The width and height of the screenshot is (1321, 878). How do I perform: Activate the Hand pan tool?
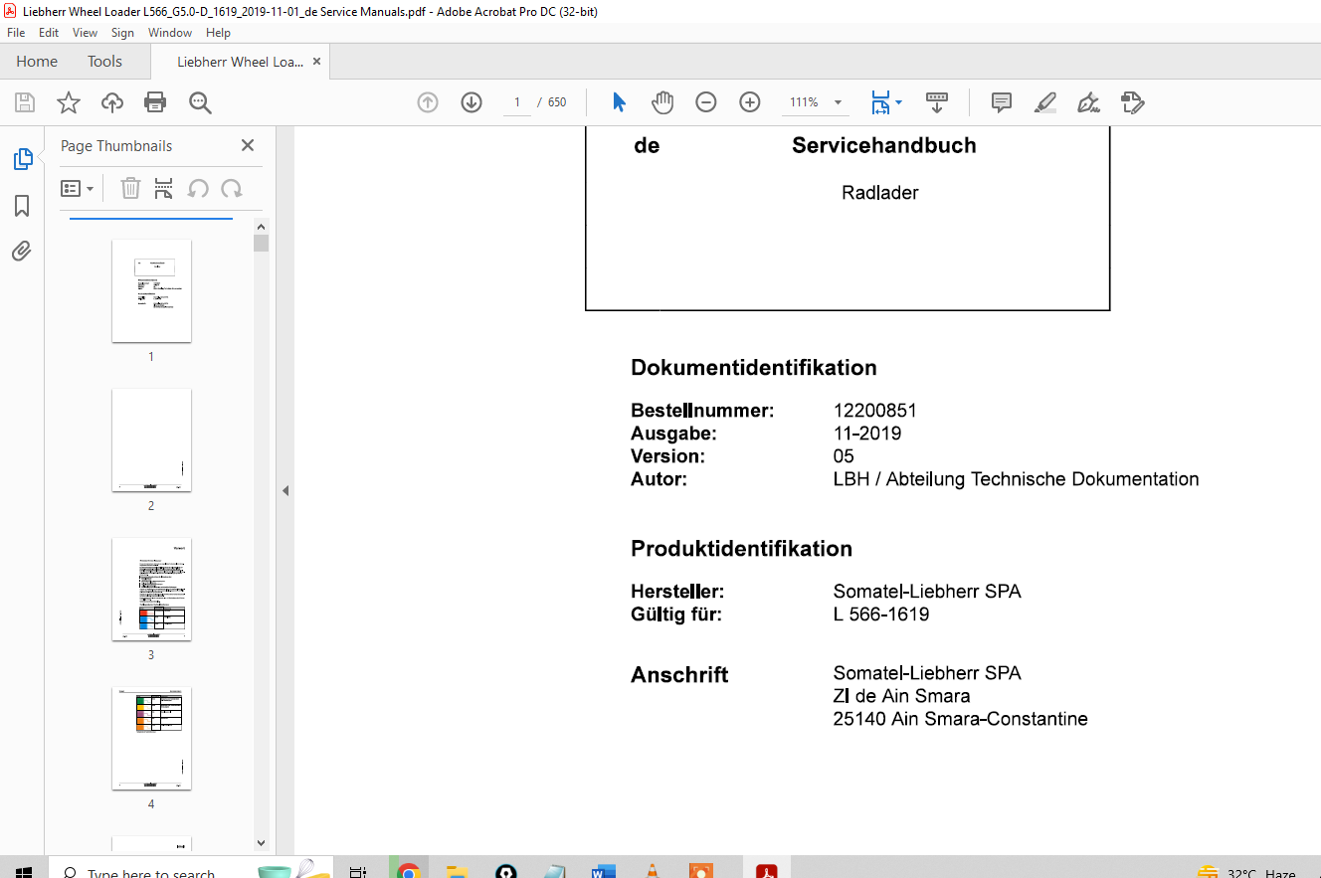[x=662, y=102]
